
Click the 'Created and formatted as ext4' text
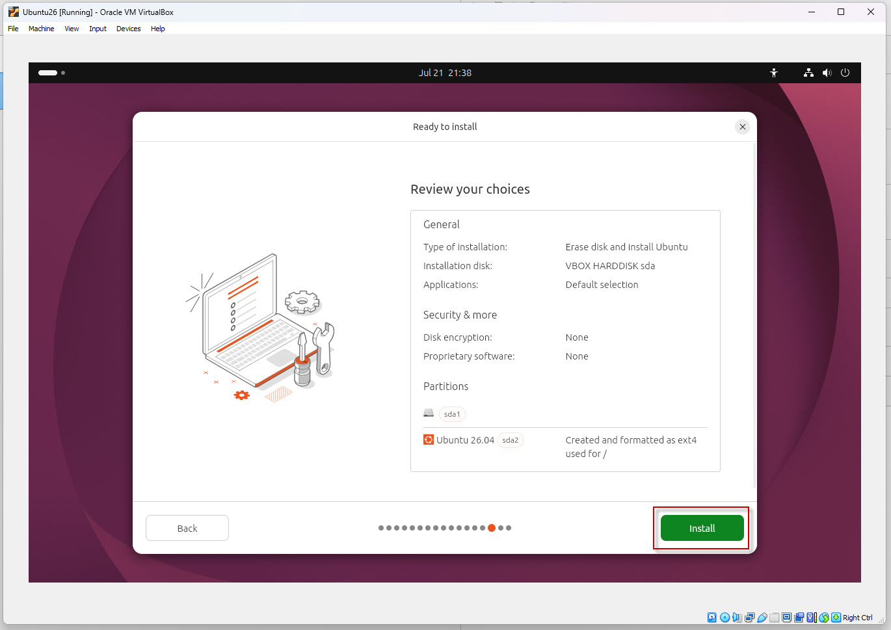click(631, 440)
